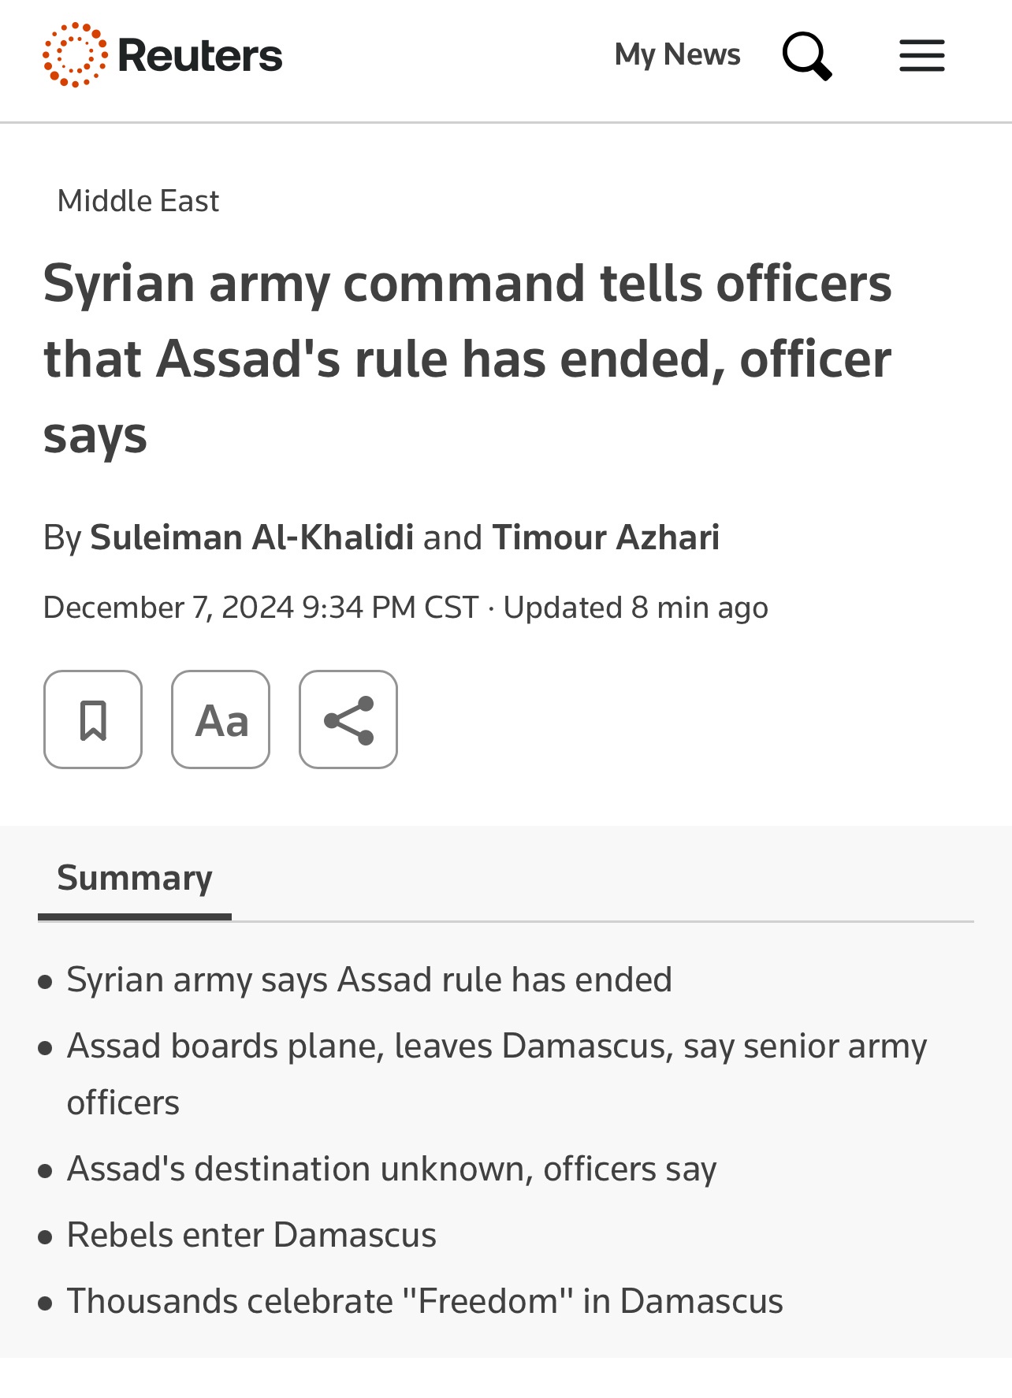
Task: Open the search magnifier icon
Action: click(807, 56)
